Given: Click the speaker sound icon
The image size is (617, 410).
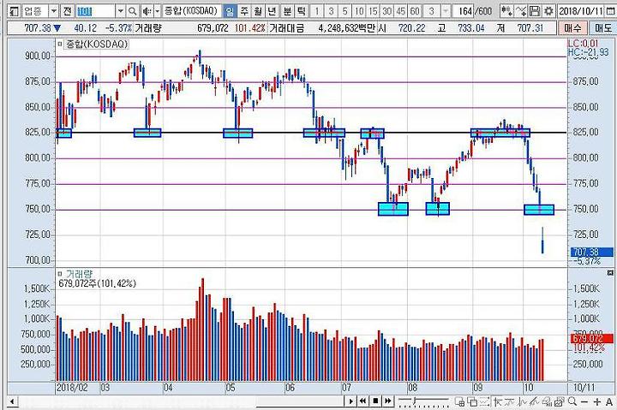Looking at the screenshot, I should coord(147,11).
